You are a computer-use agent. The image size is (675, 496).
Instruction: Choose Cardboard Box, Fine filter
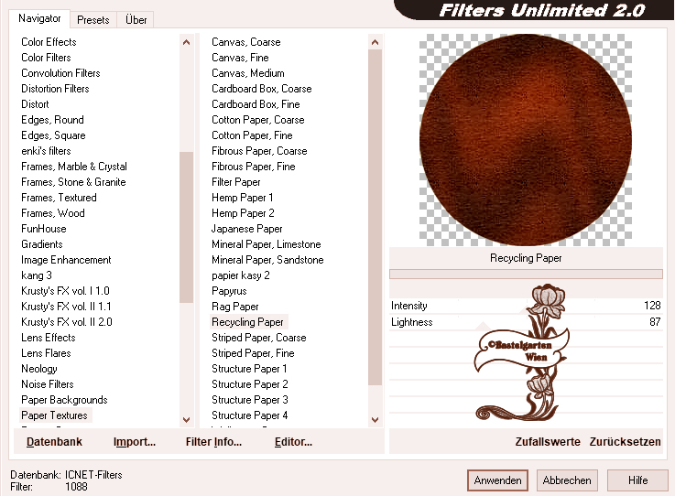[256, 104]
